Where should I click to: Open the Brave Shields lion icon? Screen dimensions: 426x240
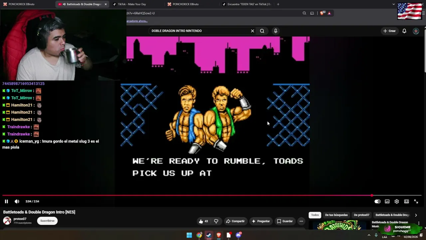pos(322,13)
